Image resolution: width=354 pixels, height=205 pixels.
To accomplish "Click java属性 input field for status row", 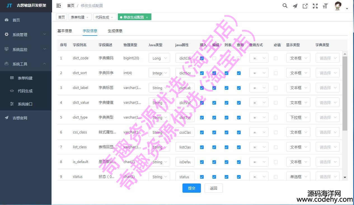I will point(185,177).
